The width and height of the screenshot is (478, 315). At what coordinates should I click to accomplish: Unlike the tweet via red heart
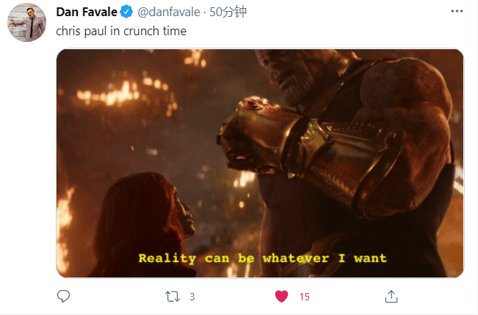click(281, 297)
